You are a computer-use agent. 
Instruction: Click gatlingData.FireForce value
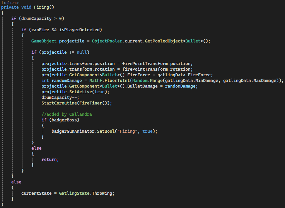tap(184, 75)
